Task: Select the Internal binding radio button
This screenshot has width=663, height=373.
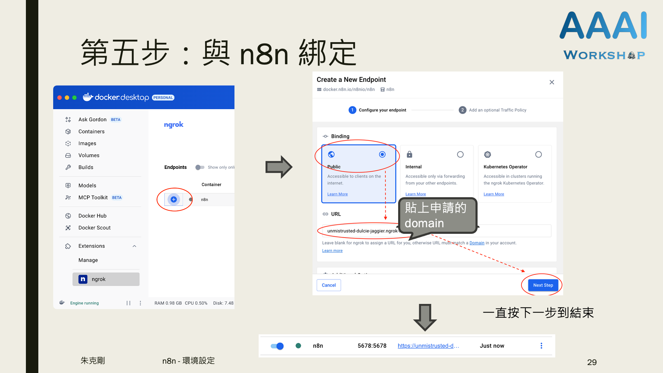Action: (460, 154)
